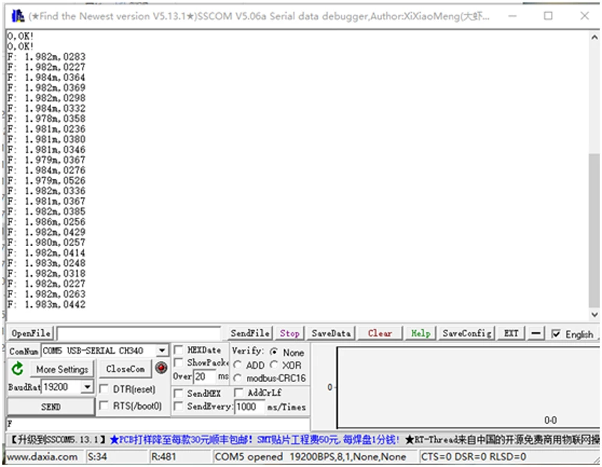Enable the DTR(reset) checkbox
602x467 pixels.
pos(104,389)
